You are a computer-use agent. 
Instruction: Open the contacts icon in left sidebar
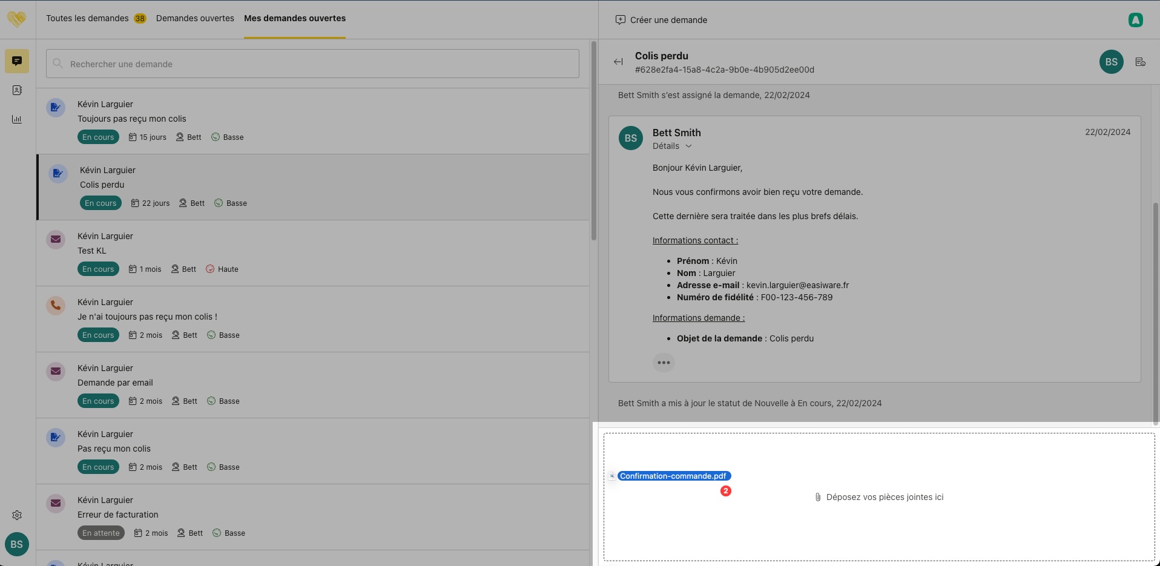(17, 90)
